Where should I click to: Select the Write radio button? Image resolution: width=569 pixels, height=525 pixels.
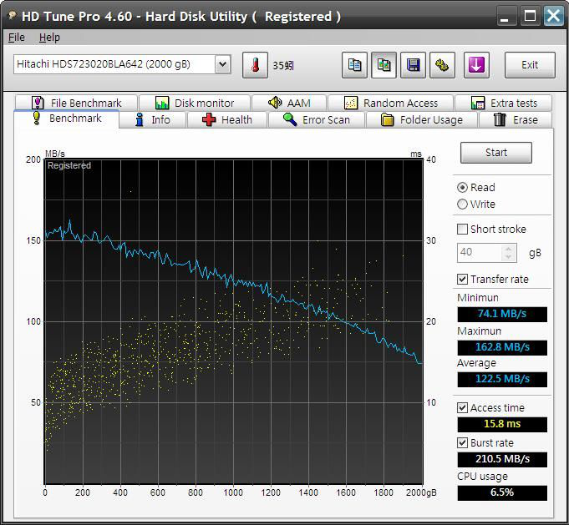[462, 204]
